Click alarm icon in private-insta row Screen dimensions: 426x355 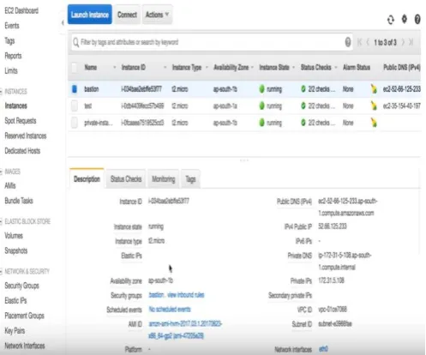click(374, 123)
